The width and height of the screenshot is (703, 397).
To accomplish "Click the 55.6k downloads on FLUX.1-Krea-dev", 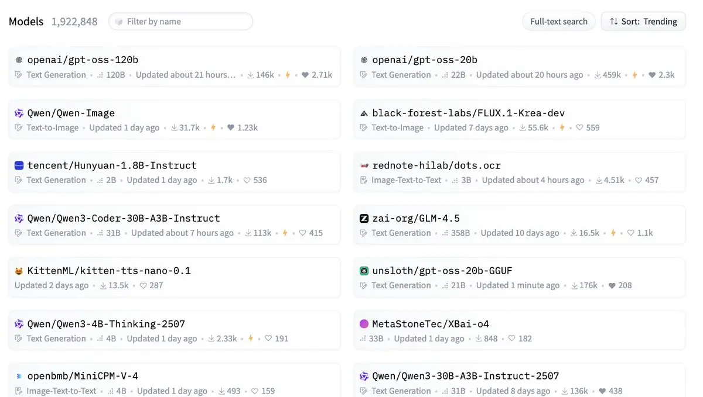I will click(538, 127).
